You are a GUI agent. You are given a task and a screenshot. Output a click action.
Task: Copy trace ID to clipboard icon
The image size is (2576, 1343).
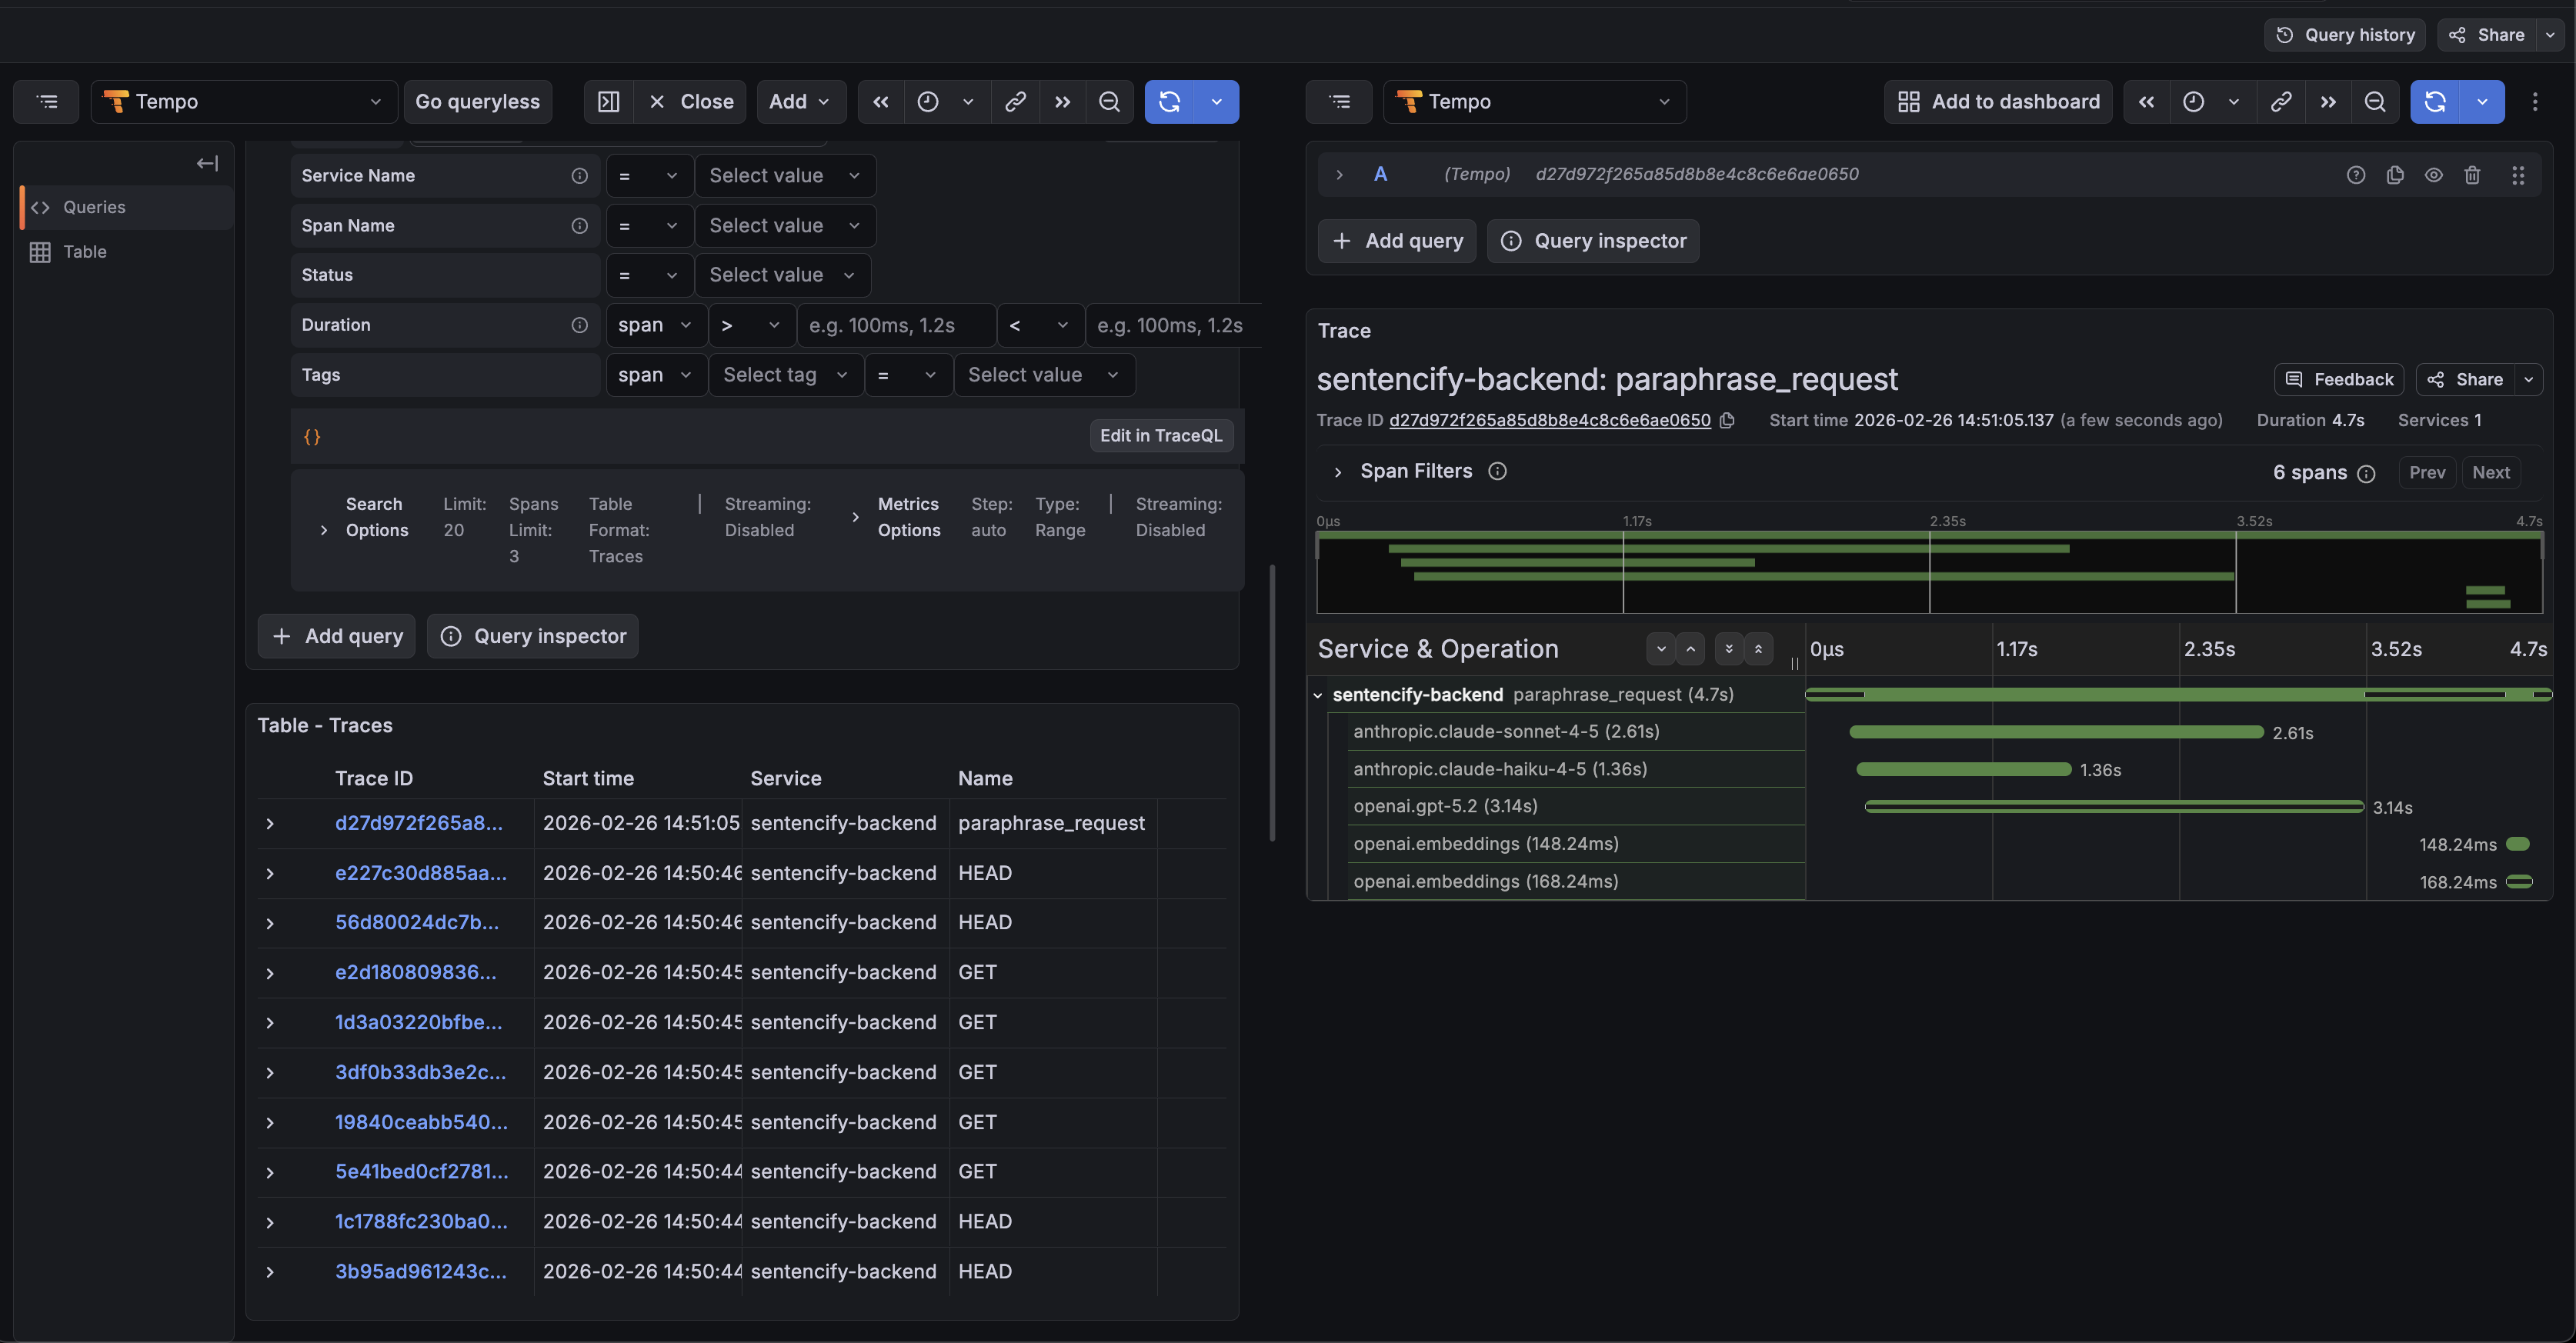point(1727,421)
